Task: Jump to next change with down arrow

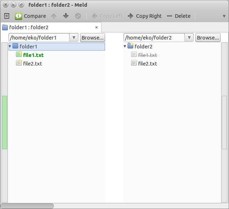Action: click(x=66, y=16)
